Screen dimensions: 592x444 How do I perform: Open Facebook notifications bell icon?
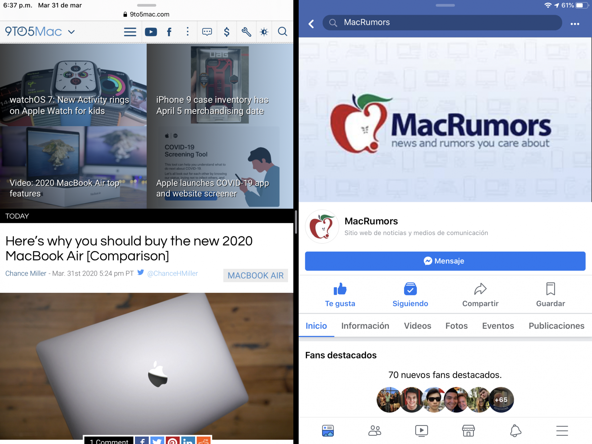(515, 430)
